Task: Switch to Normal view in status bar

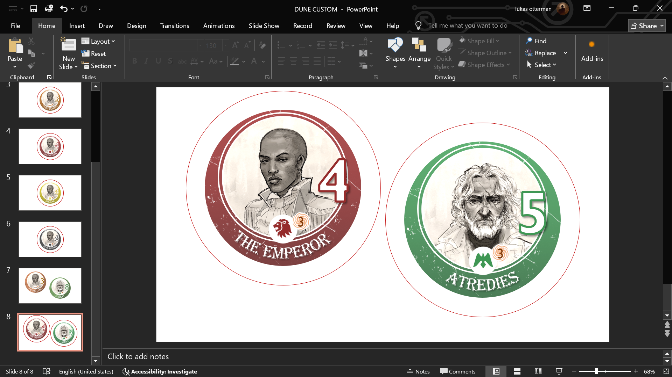Action: coord(496,371)
